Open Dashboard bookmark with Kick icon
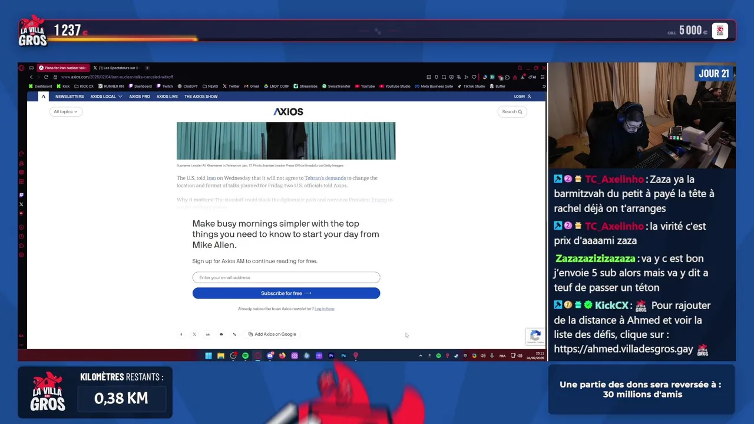This screenshot has height=424, width=754. [40, 86]
